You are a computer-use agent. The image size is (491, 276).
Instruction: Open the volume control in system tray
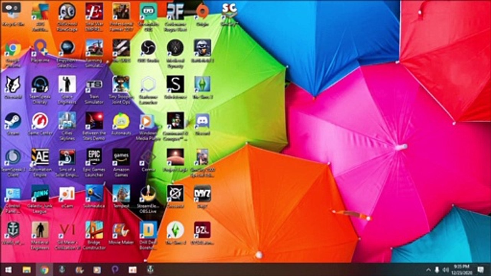[445, 270]
